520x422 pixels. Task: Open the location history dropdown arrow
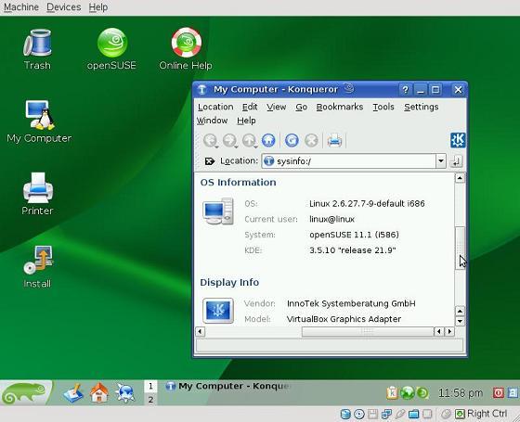click(441, 161)
